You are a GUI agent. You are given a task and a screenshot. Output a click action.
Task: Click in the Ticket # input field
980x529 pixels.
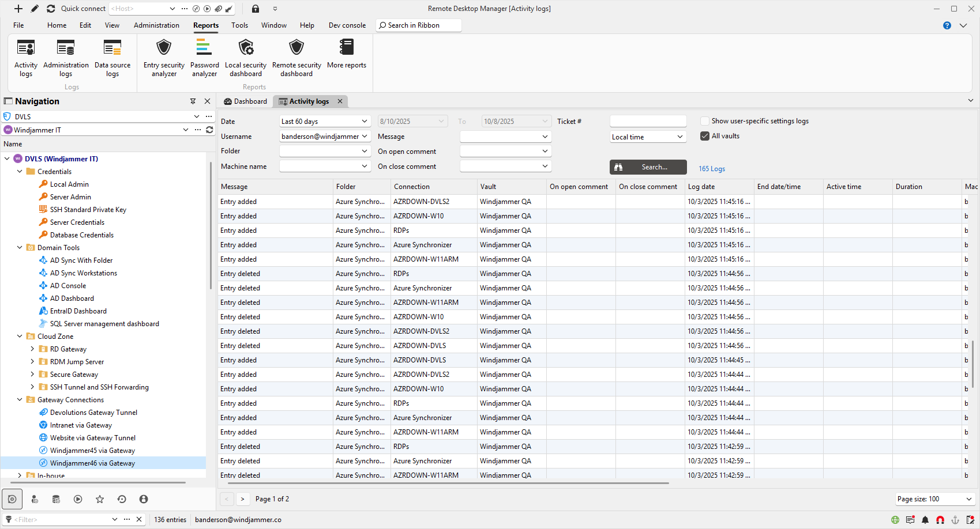648,122
